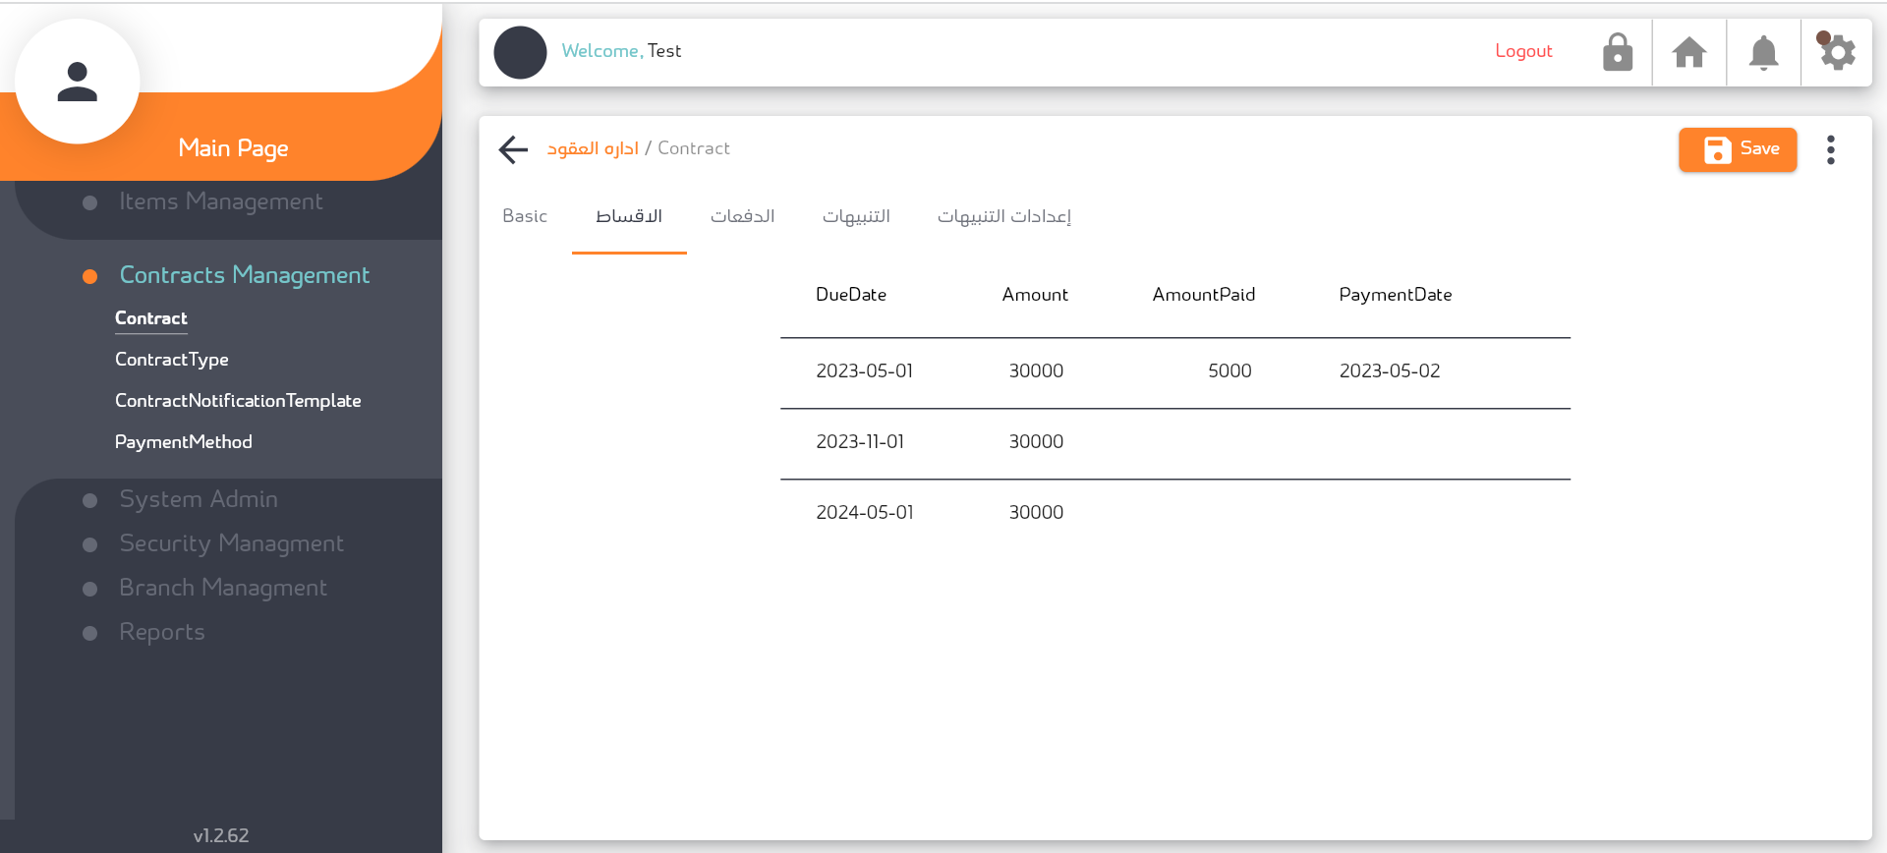Collapse Contracts Management section
This screenshot has height=853, width=1887.
click(x=244, y=275)
